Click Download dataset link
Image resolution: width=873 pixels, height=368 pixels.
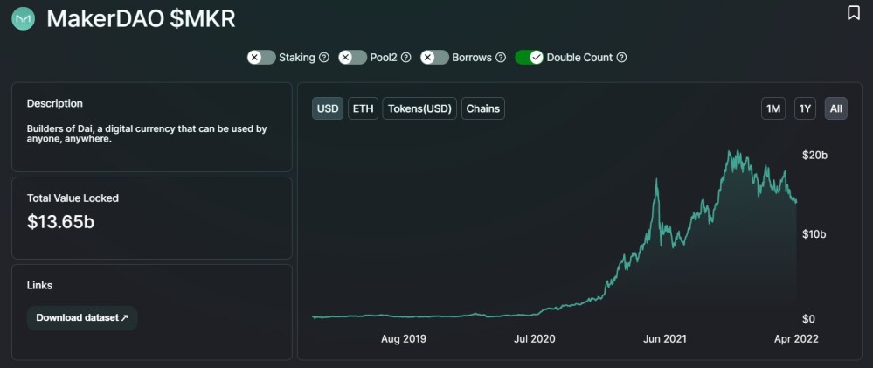(82, 318)
